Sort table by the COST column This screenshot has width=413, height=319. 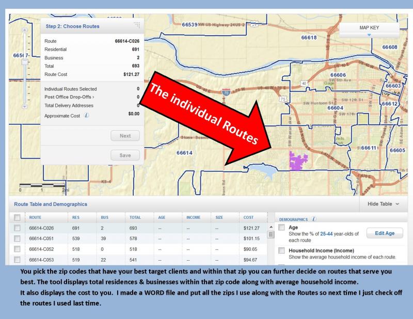tap(248, 218)
